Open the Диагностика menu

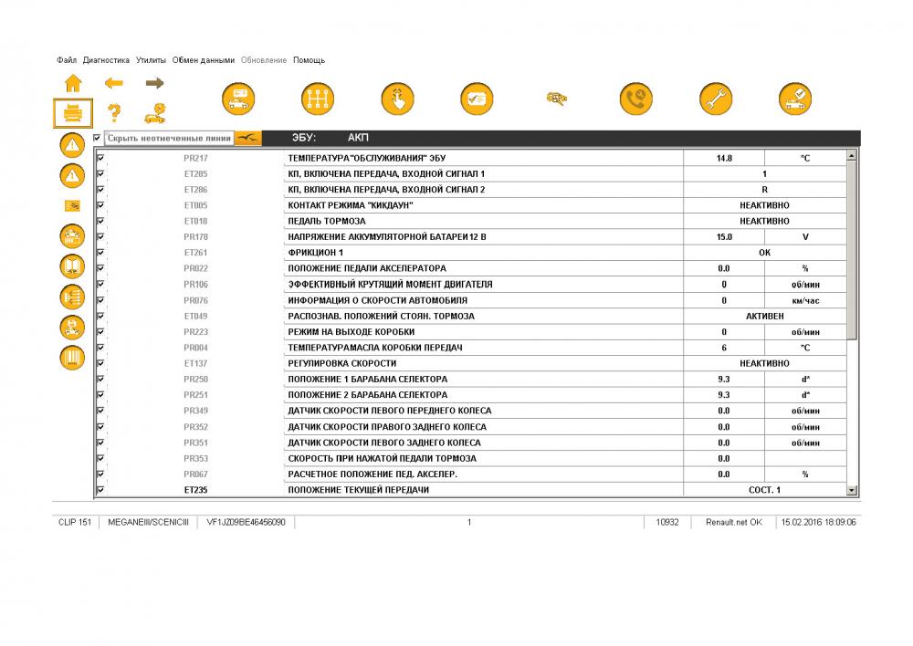point(106,60)
